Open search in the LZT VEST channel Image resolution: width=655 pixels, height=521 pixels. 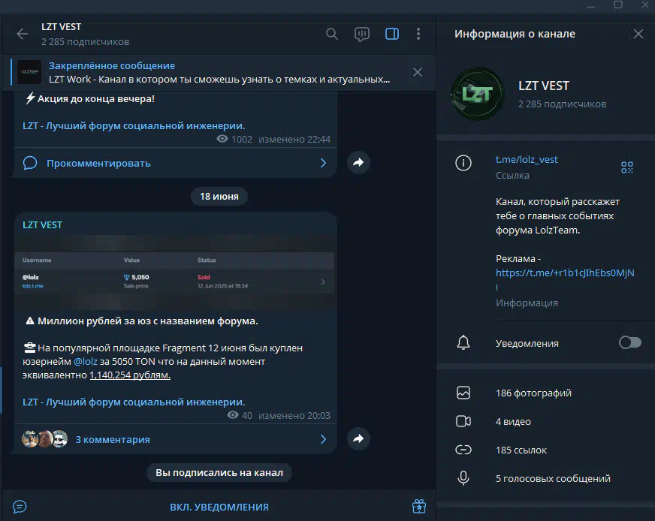pos(332,34)
